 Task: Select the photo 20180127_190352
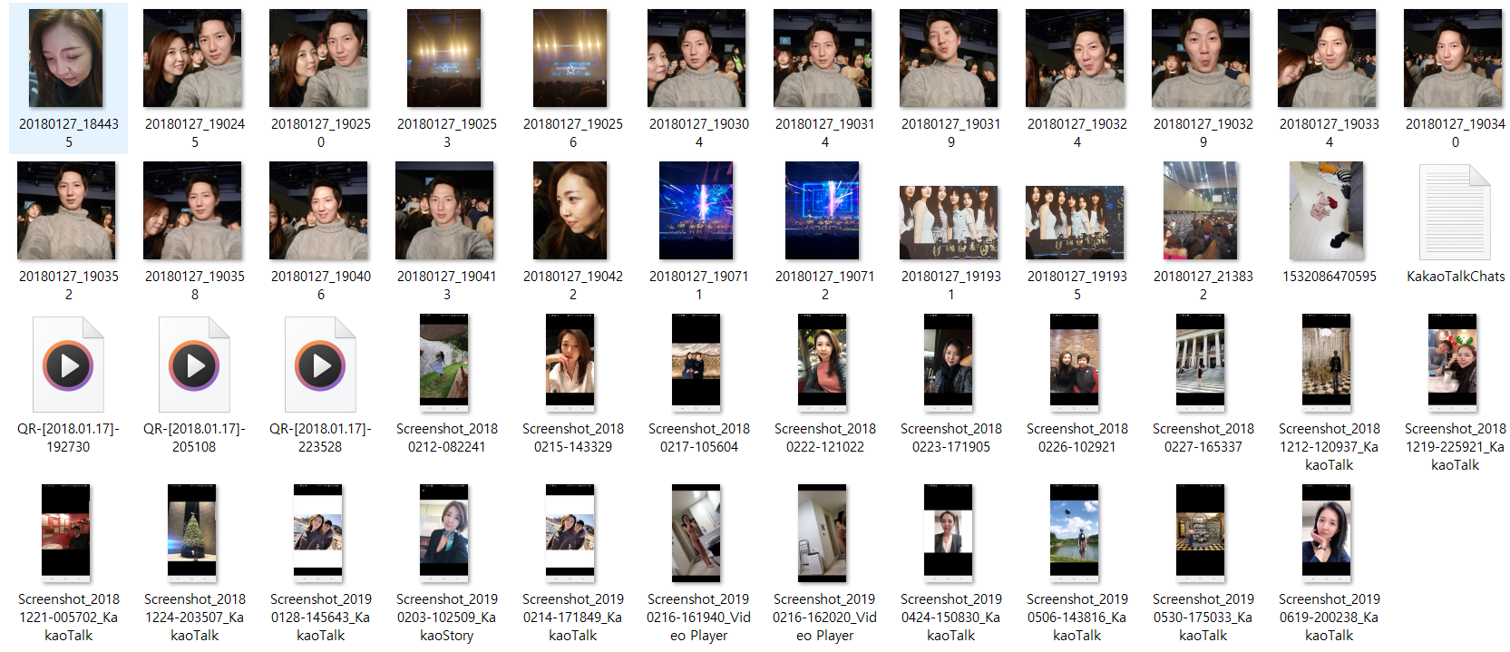[66, 210]
